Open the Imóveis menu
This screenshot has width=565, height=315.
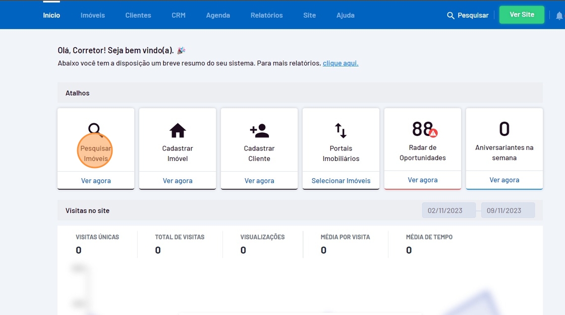tap(93, 15)
